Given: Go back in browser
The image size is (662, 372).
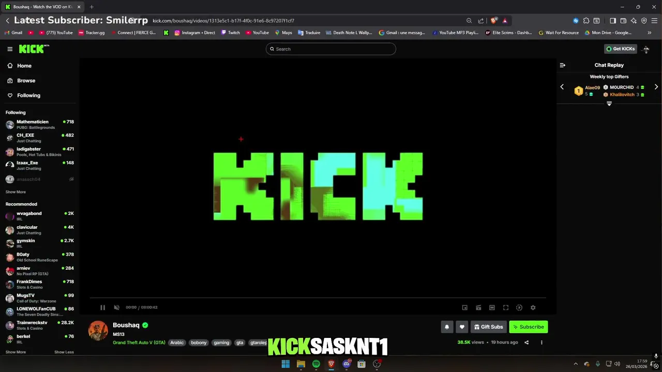Looking at the screenshot, I should point(7,21).
